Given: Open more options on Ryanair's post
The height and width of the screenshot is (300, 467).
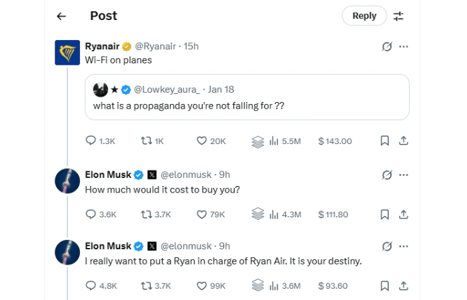Looking at the screenshot, I should tap(403, 46).
